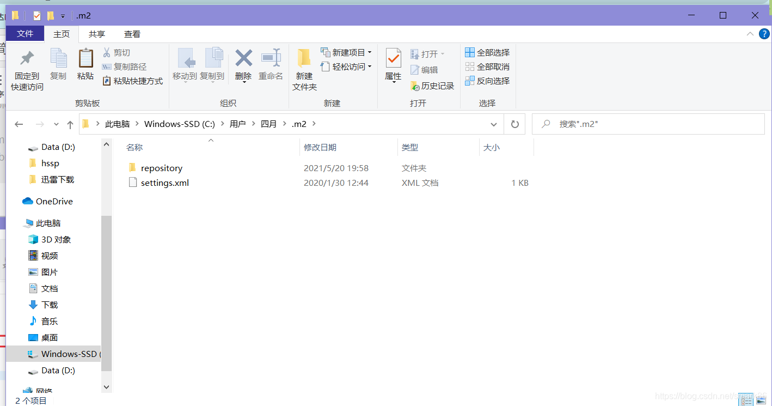Viewport: 772px width, 406px height.
Task: Open Quick Access Toolbar customize dropdown
Action: click(x=63, y=16)
